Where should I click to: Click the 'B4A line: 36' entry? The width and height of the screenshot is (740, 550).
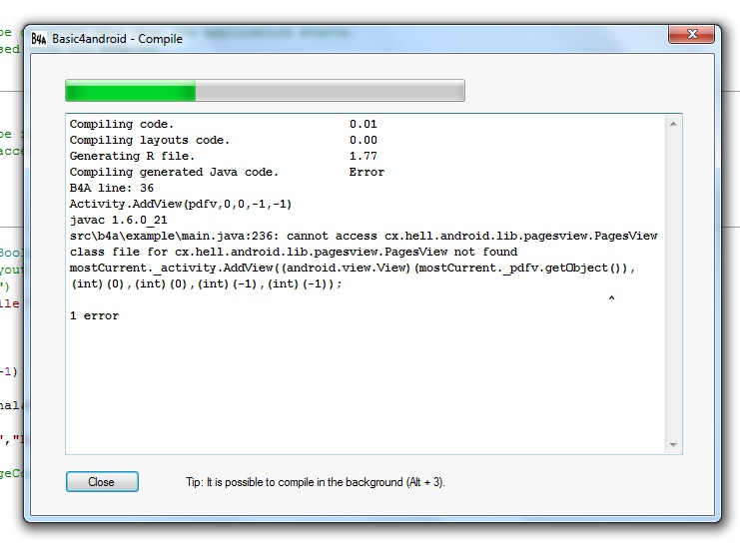(x=112, y=189)
